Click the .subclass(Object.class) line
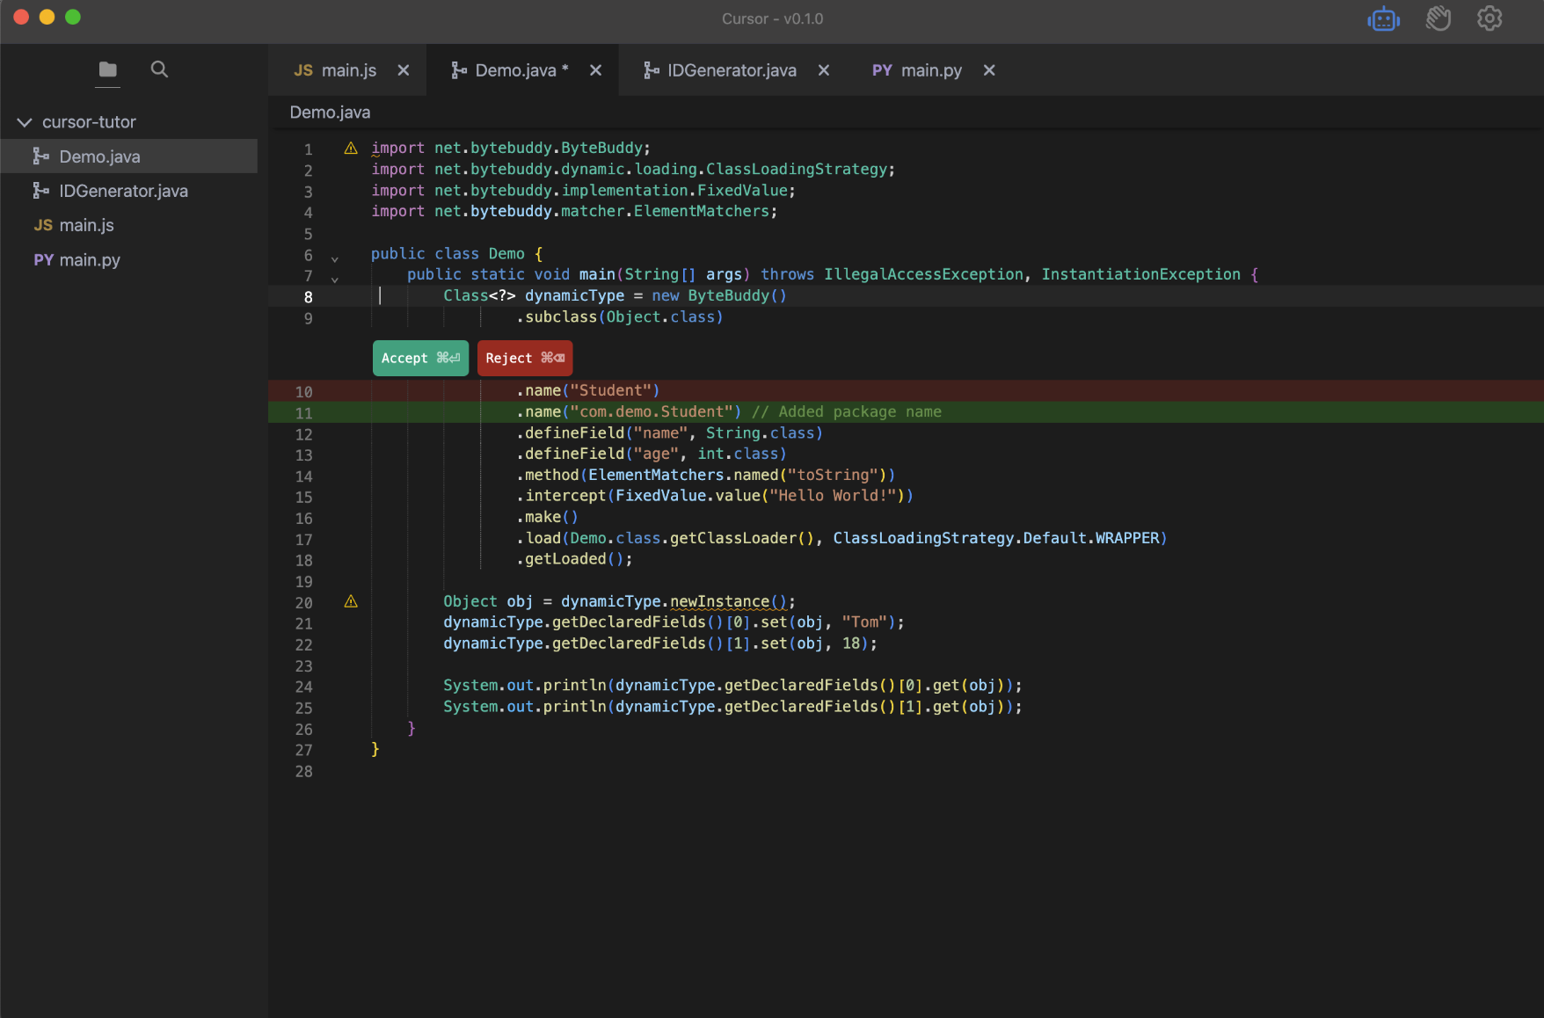 point(620,316)
